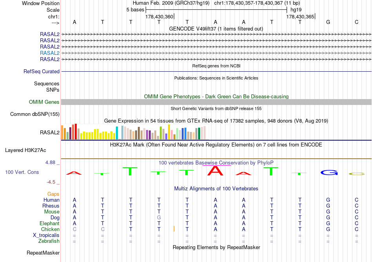Image resolution: width=372 pixels, height=262 pixels.
Task: Click the -4.5 PhyloP lower scale value
Action: (x=51, y=182)
